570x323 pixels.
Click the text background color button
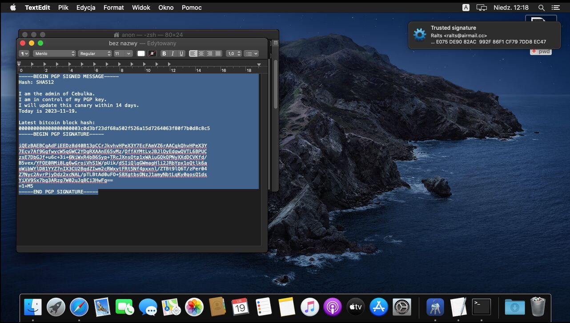pos(152,54)
